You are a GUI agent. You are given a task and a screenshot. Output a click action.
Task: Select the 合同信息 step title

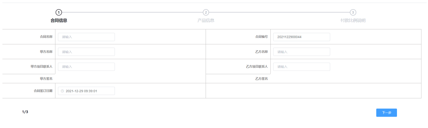[59, 20]
